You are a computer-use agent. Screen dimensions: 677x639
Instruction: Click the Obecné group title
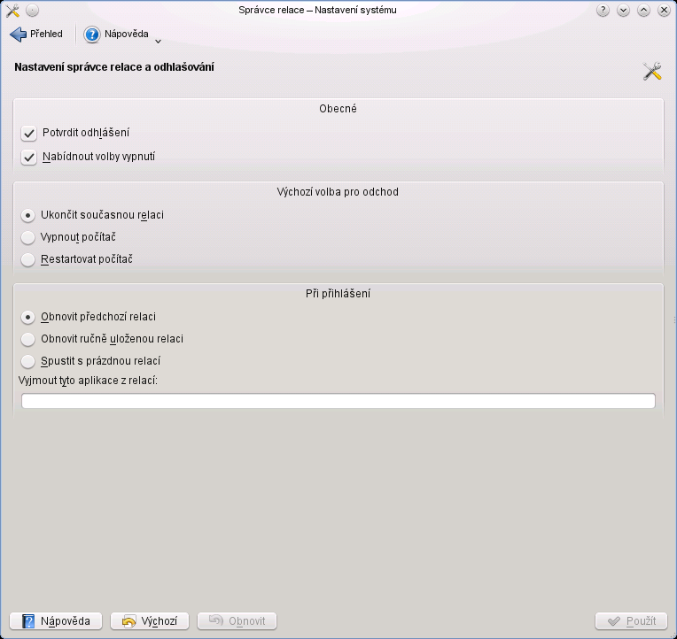[338, 109]
